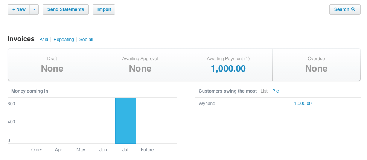Click the Older label on chart axis
Image resolution: width=367 pixels, height=160 pixels.
37,150
